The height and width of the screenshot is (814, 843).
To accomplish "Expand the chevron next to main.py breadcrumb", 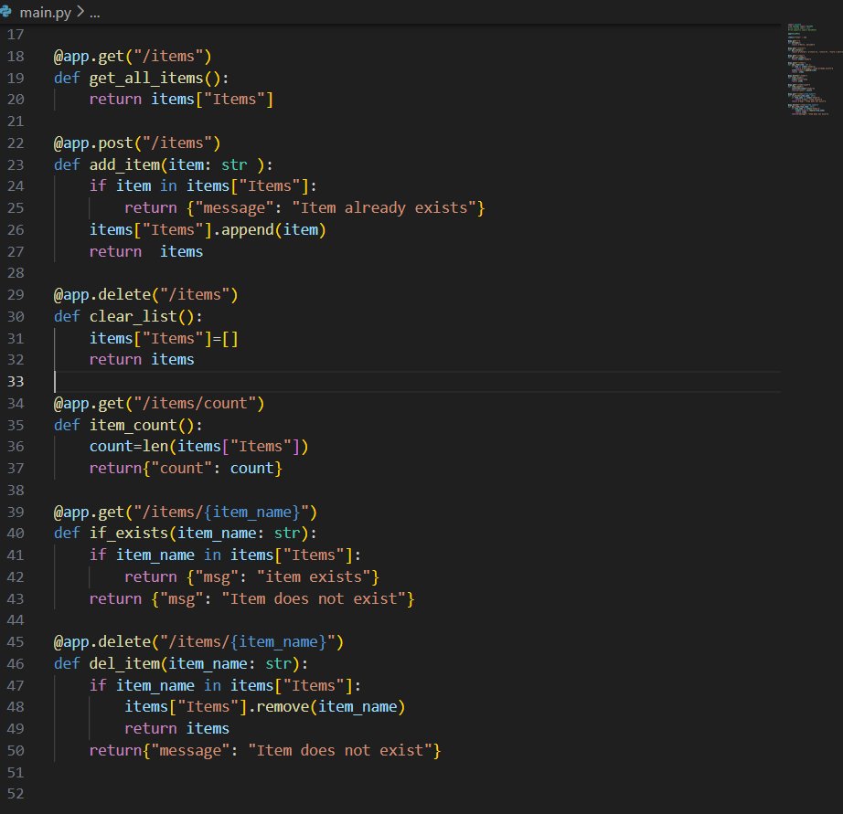I will (x=80, y=12).
